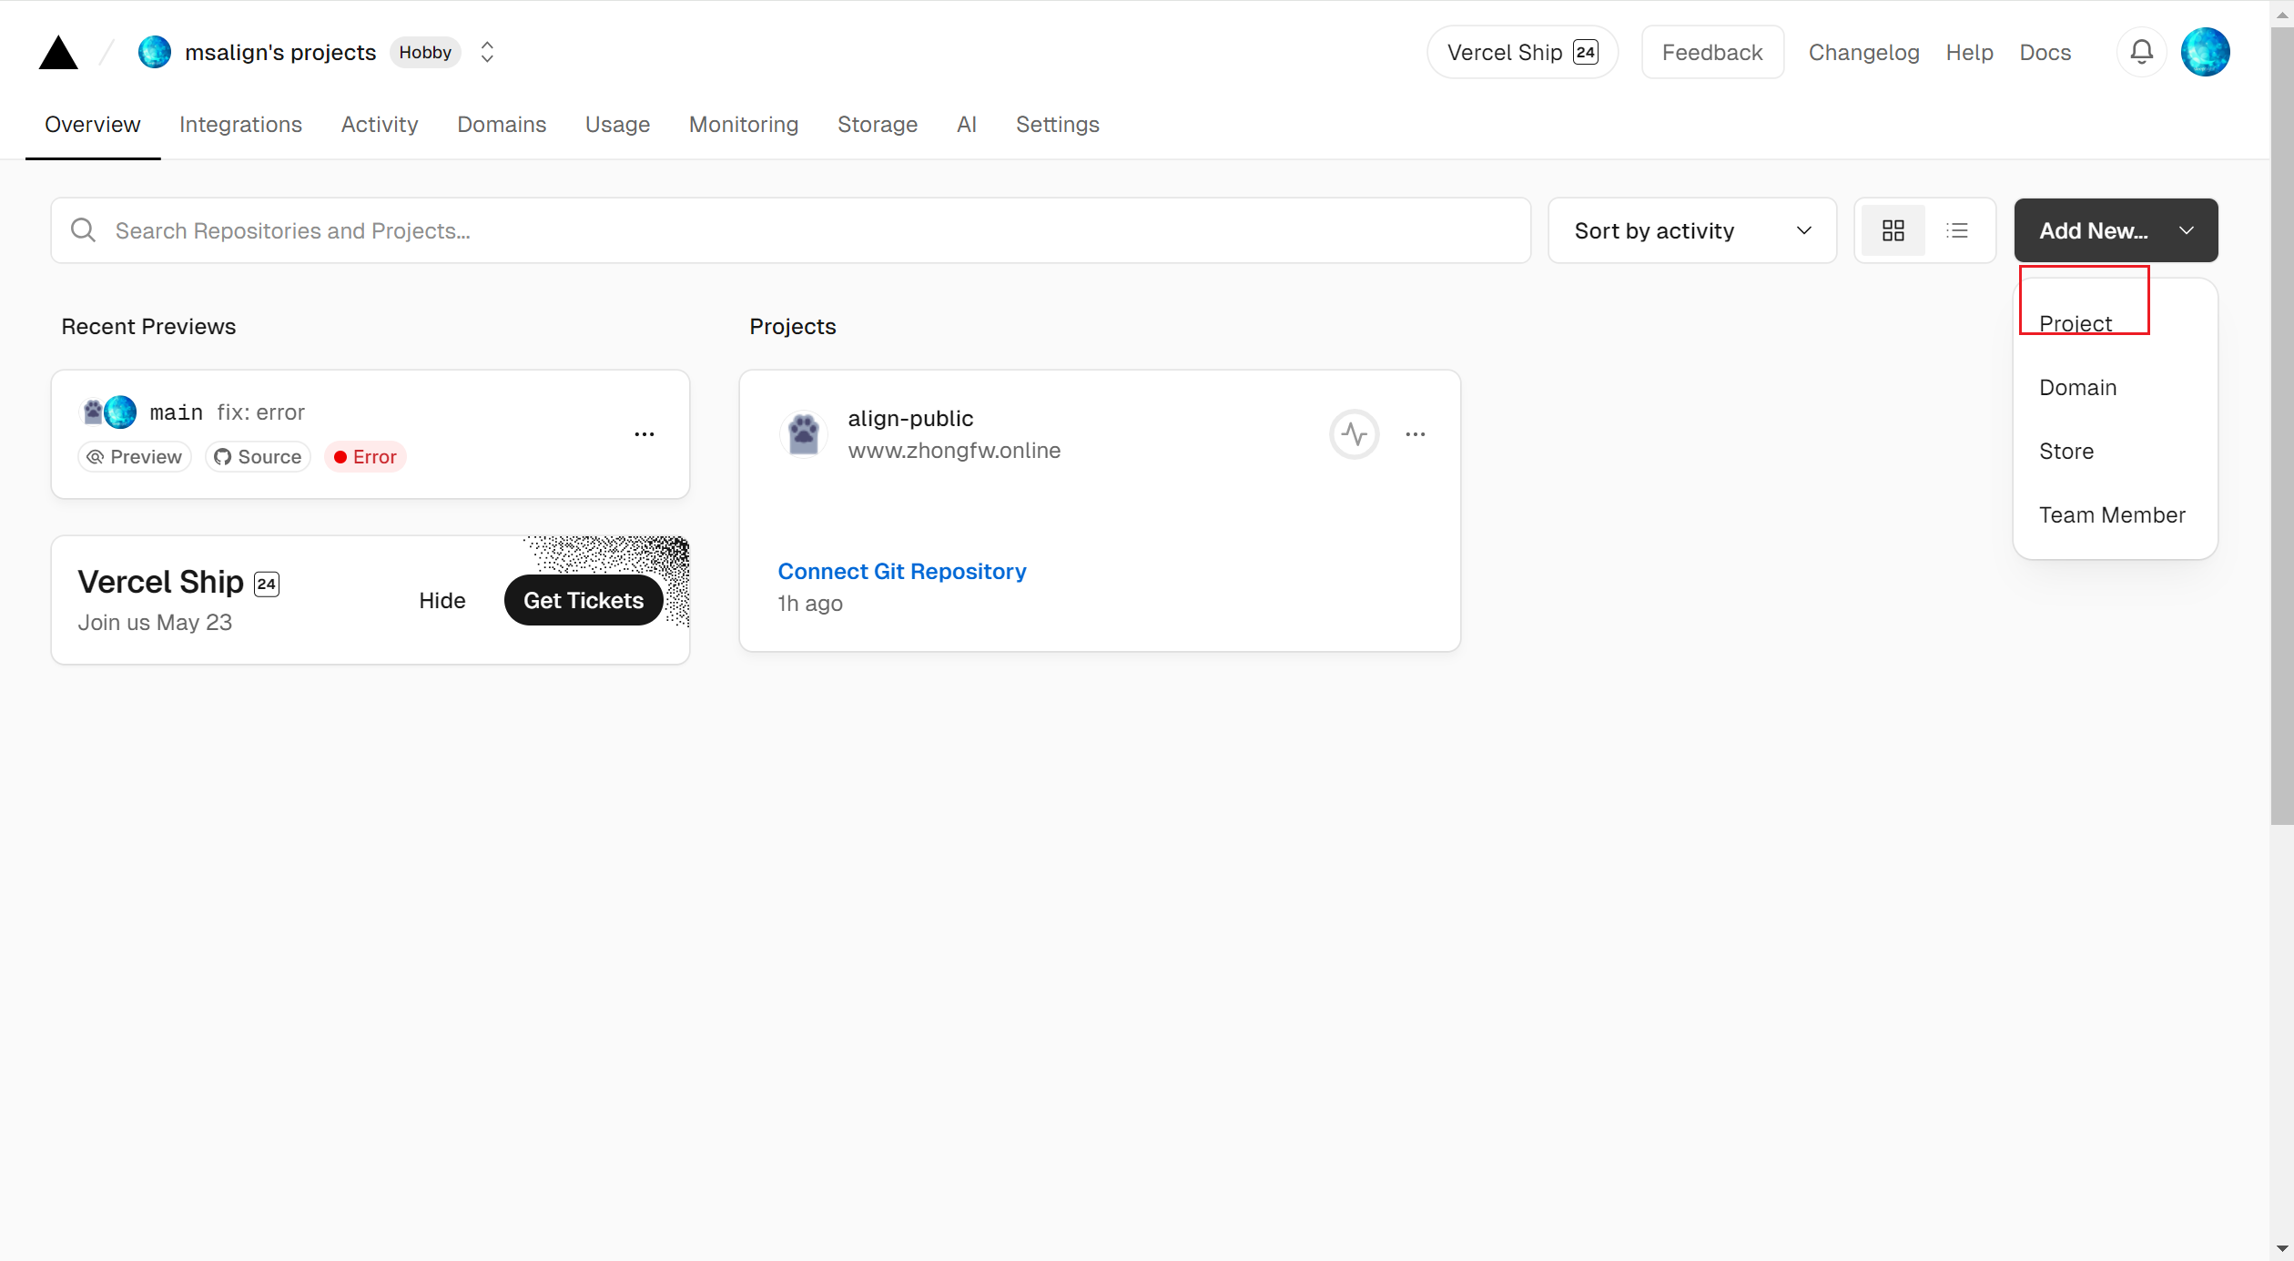Open the Integrations tab

coord(240,124)
